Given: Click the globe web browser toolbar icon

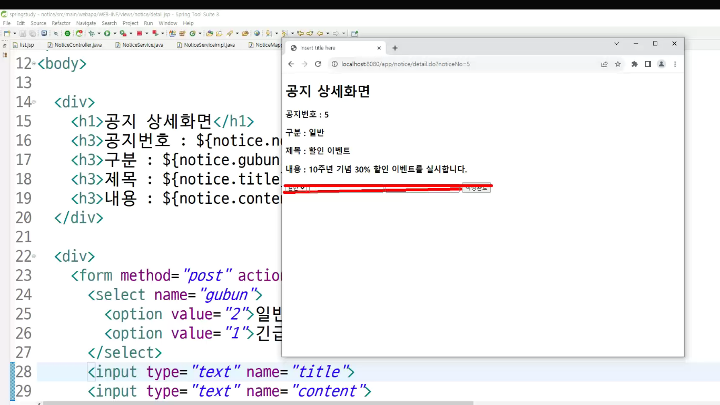Looking at the screenshot, I should click(257, 33).
